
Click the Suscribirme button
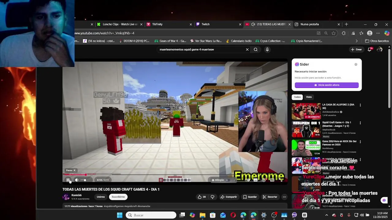pyautogui.click(x=118, y=197)
